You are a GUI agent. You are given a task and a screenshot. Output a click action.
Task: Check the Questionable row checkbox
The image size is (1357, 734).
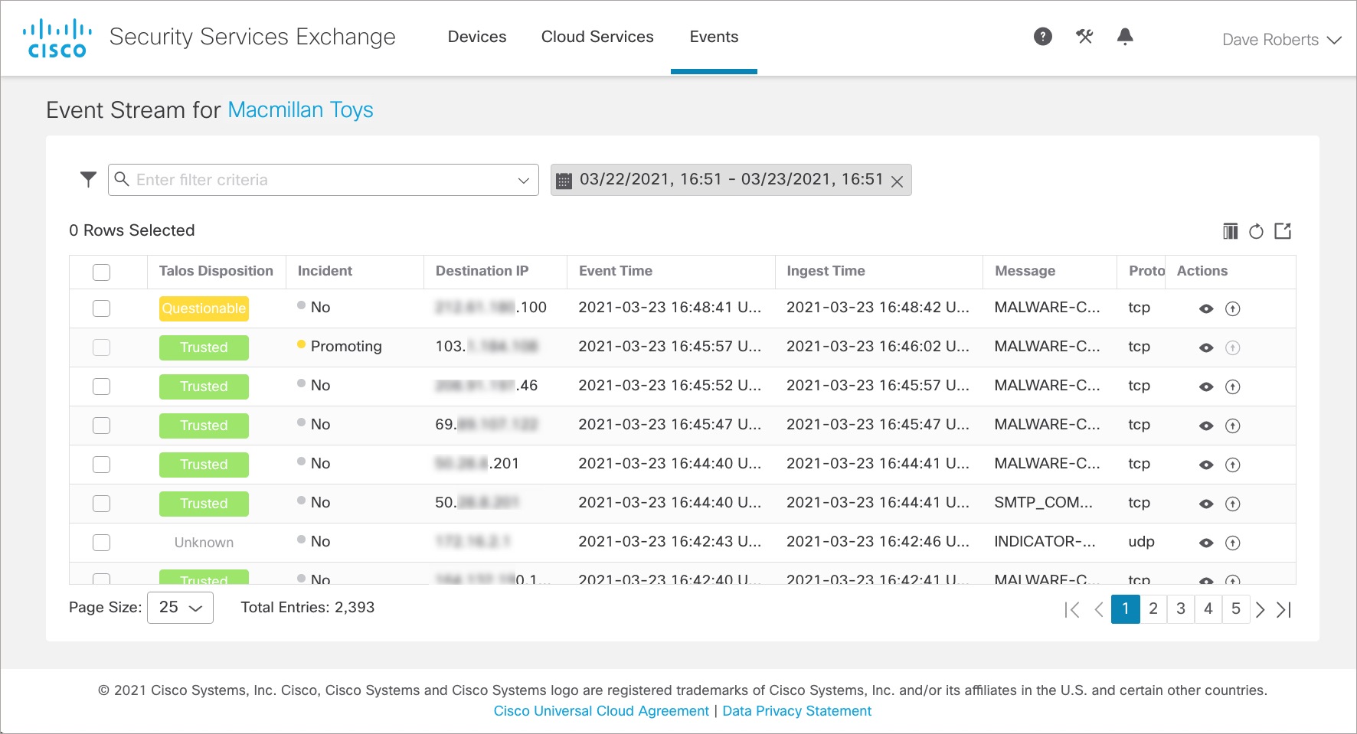101,308
